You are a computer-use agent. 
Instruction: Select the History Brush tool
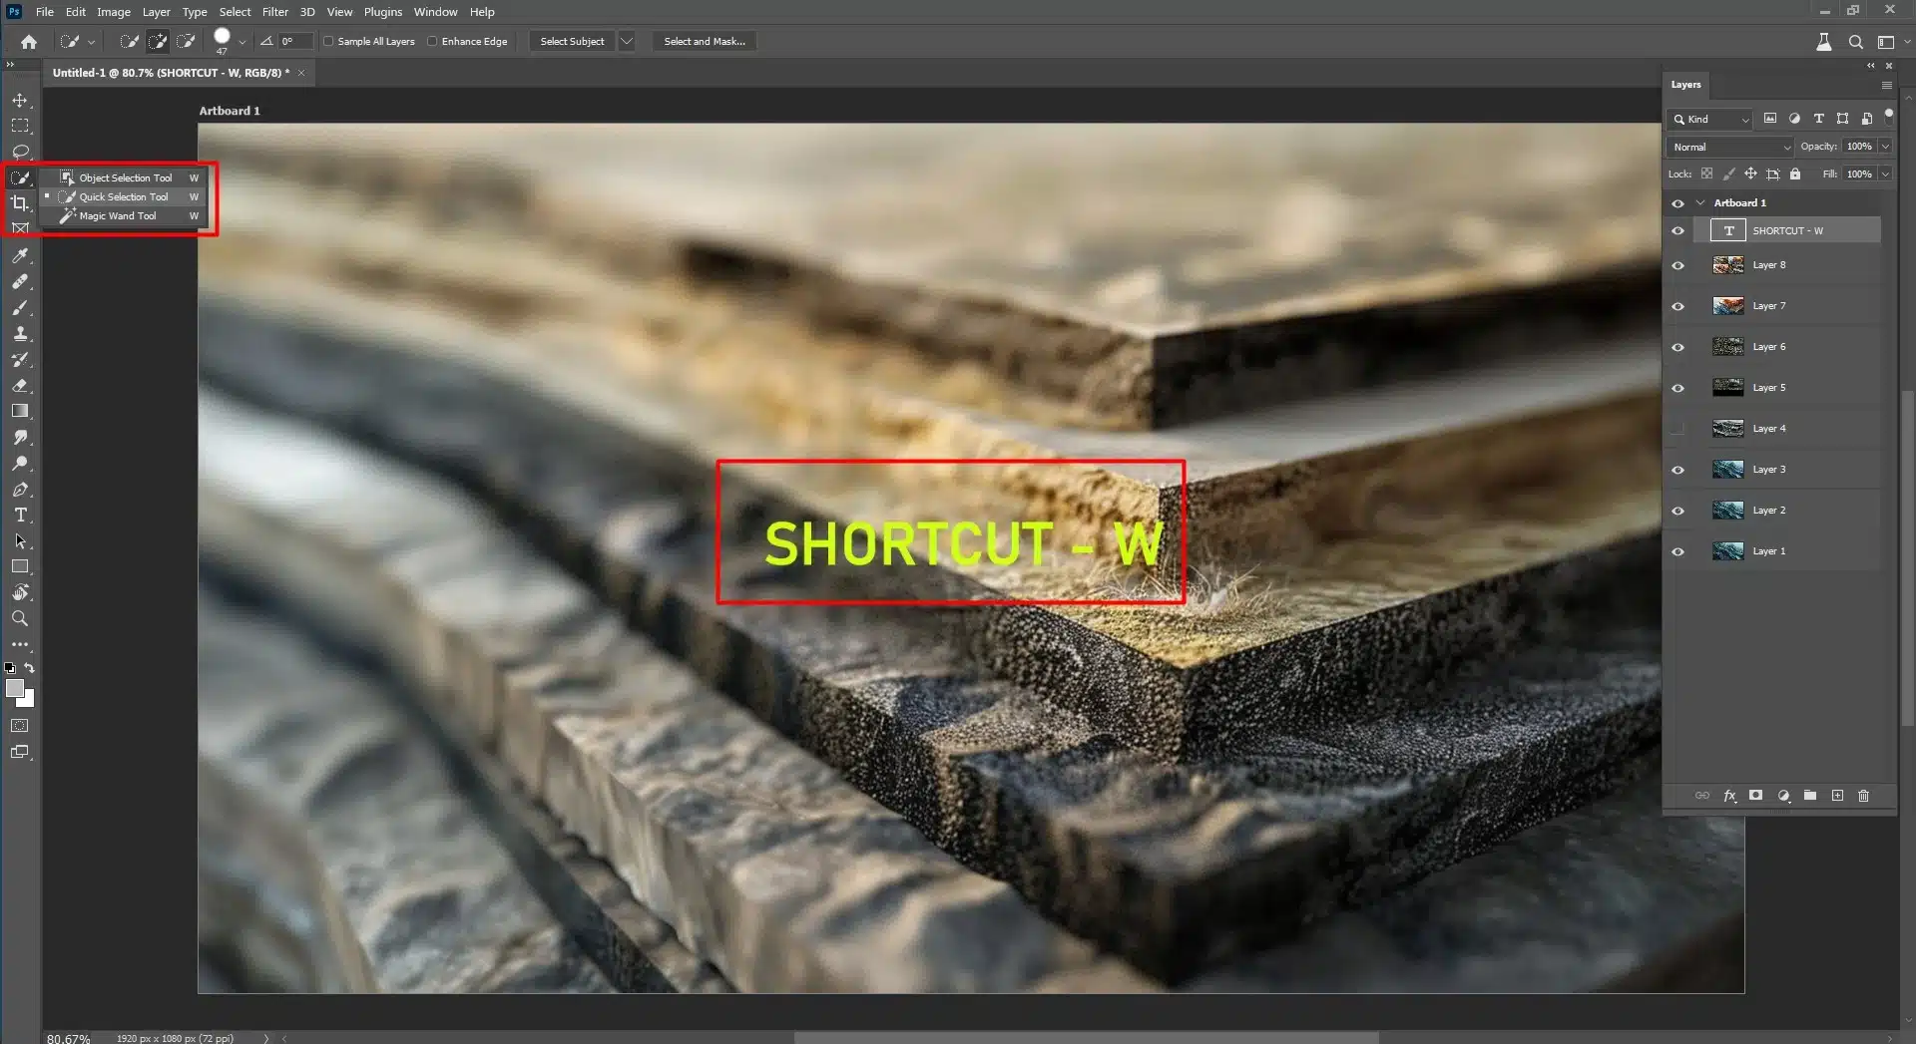pyautogui.click(x=20, y=360)
